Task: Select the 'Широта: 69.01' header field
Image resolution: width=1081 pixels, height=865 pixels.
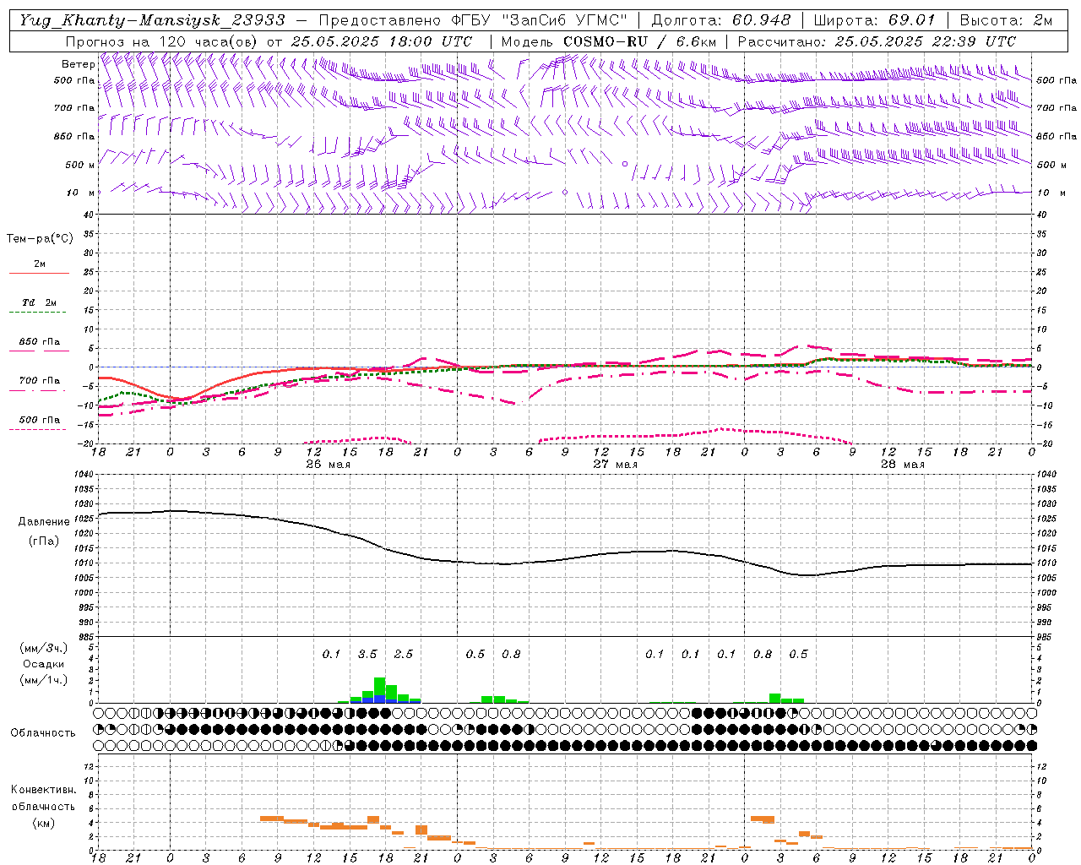Action: pos(874,19)
